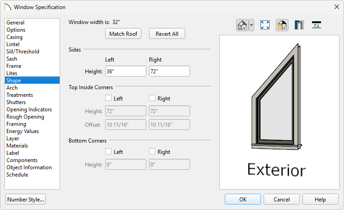This screenshot has height=210, width=344.
Task: Click the Mirror preview side icon
Action: pyautogui.click(x=316, y=25)
